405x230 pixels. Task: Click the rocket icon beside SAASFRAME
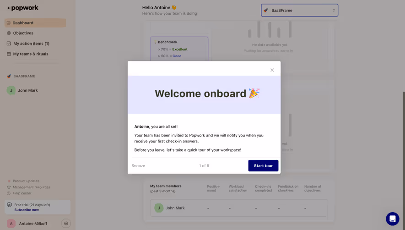pyautogui.click(x=9, y=76)
